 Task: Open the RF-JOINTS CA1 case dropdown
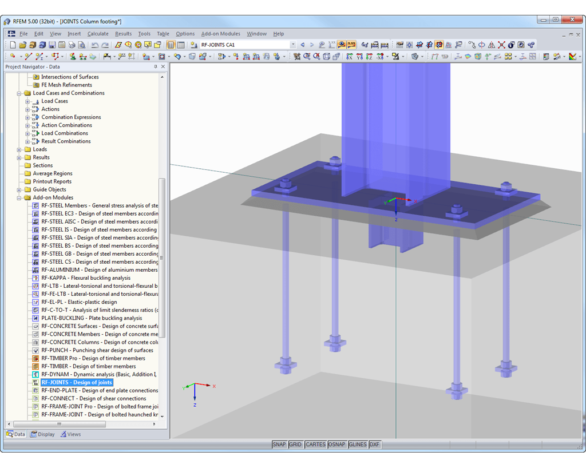(292, 44)
